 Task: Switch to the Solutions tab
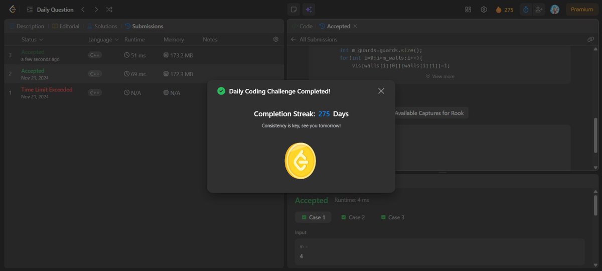(102, 26)
